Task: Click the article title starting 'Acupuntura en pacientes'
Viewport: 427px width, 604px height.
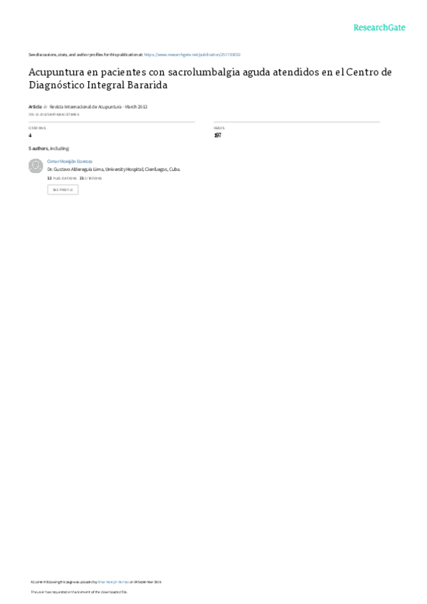Action: click(210, 78)
